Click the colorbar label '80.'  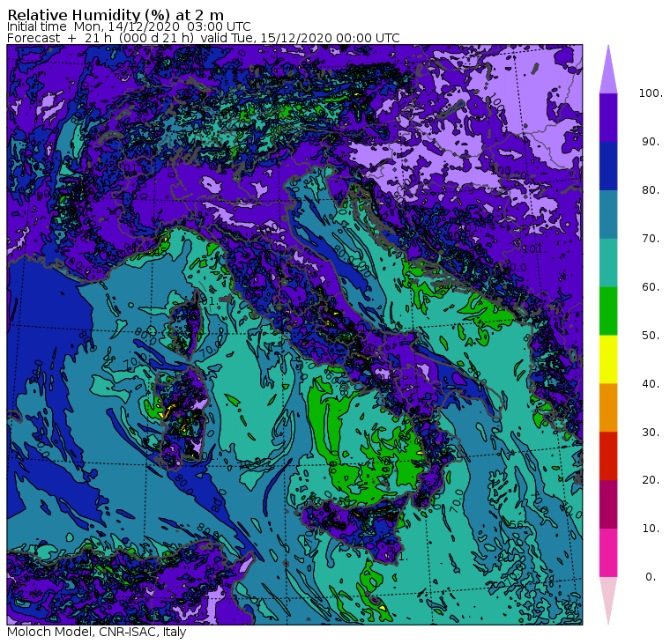pos(651,190)
